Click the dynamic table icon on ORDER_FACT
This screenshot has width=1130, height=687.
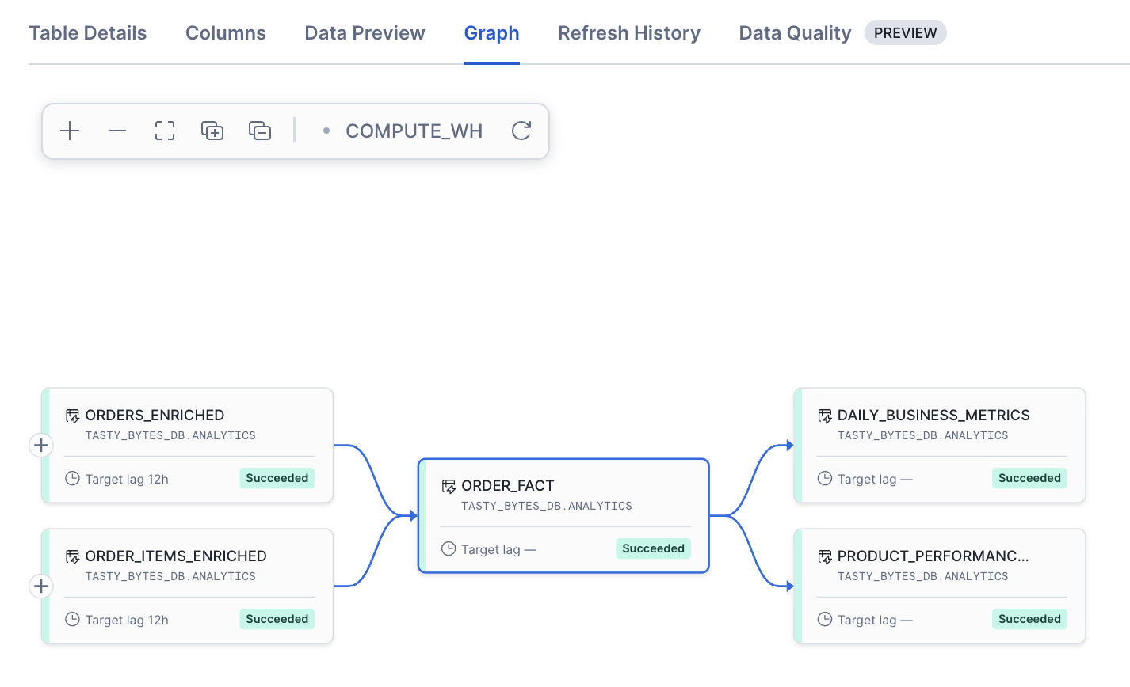click(x=449, y=486)
